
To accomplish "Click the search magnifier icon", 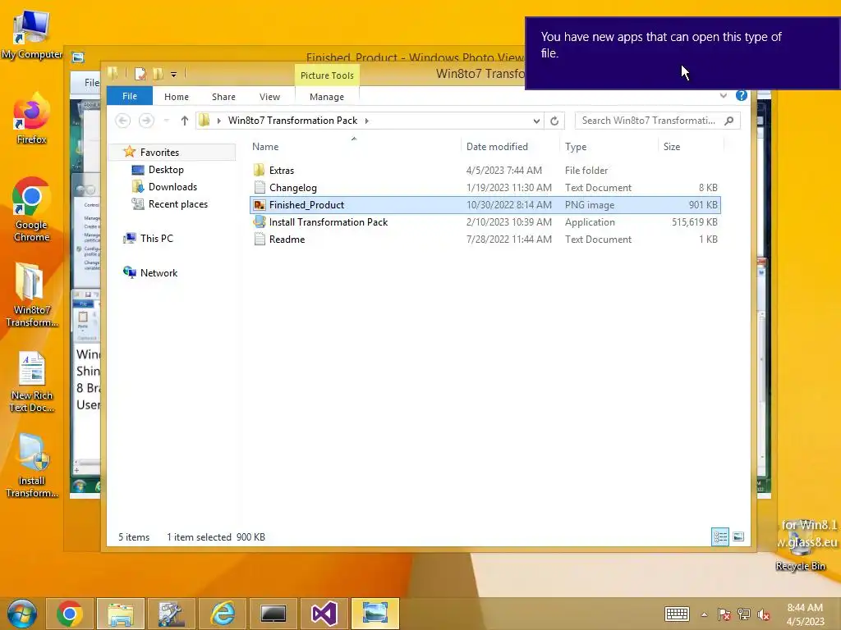I will tap(729, 121).
